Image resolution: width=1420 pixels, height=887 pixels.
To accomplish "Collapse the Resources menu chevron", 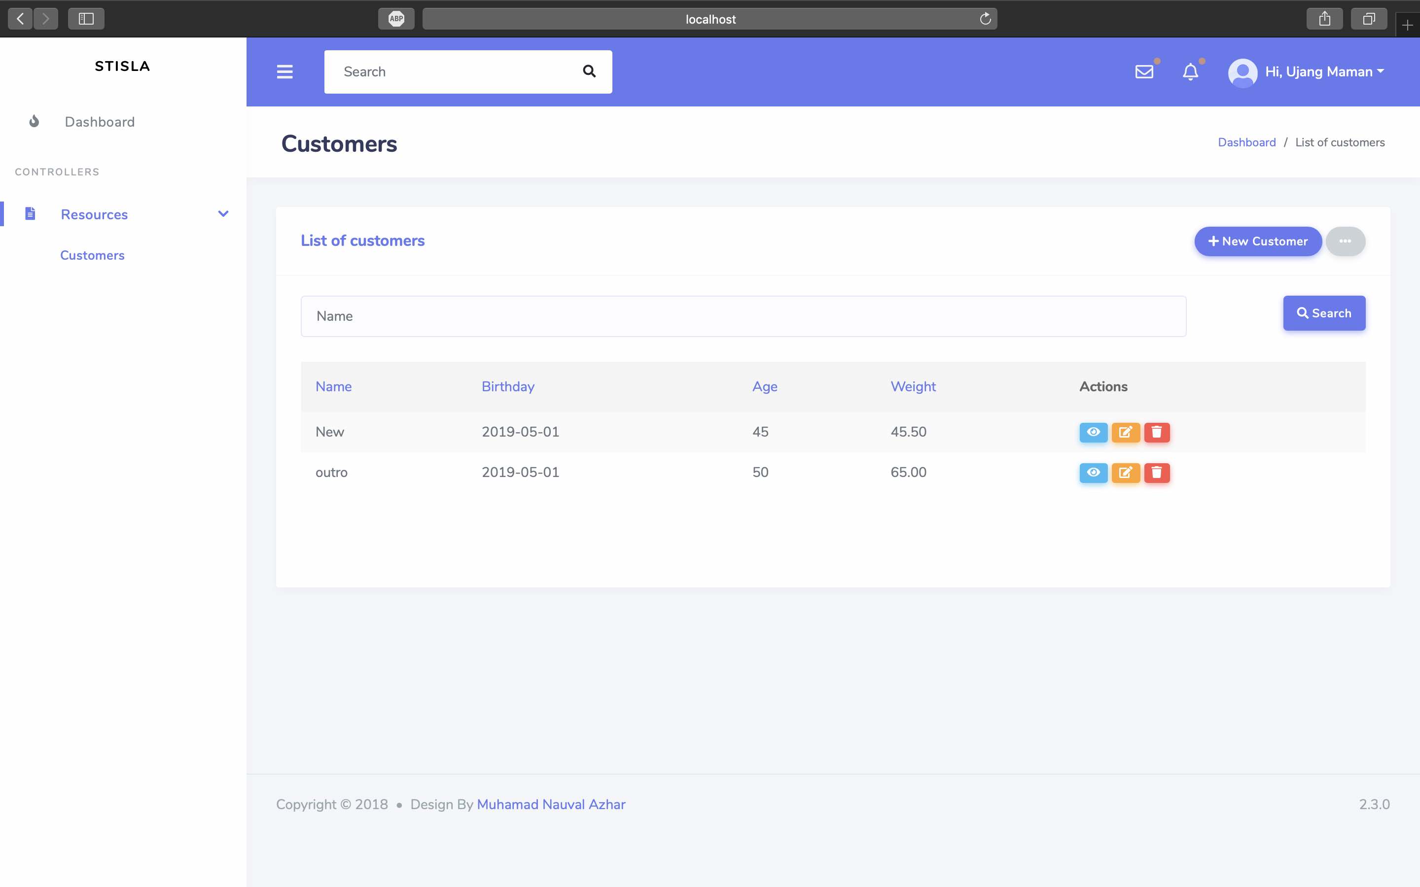I will point(223,214).
